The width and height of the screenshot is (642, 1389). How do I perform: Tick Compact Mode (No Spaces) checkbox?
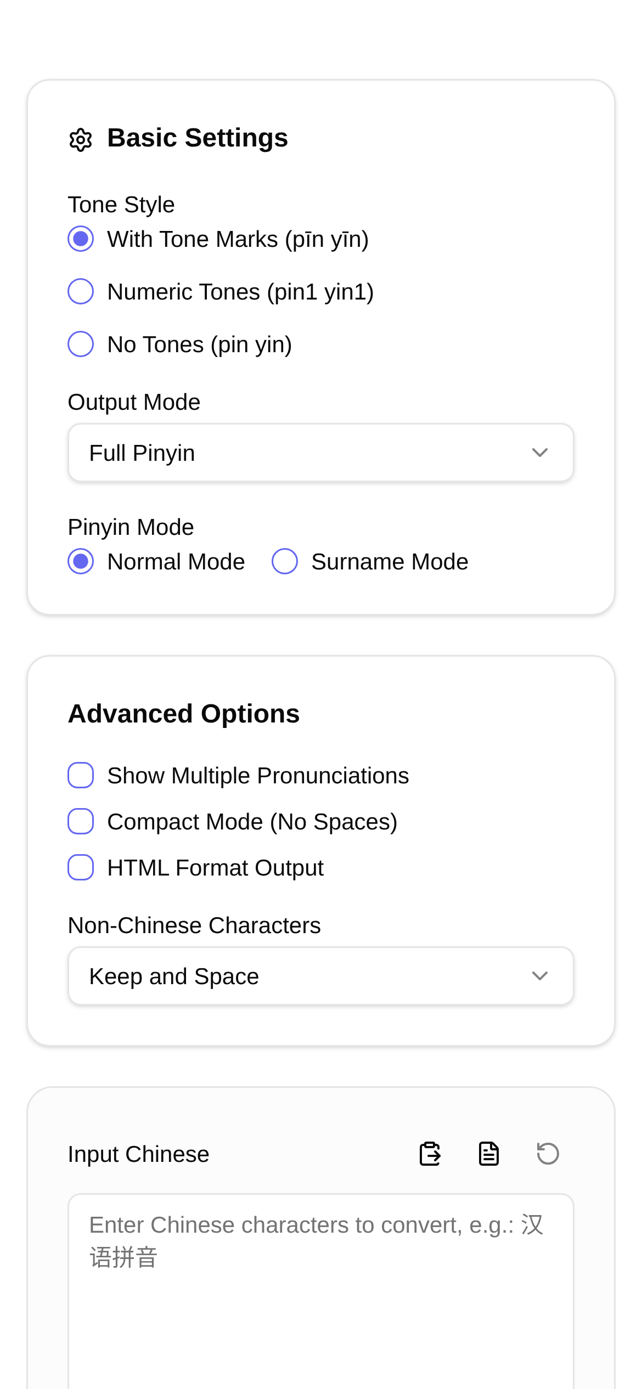[x=81, y=821]
